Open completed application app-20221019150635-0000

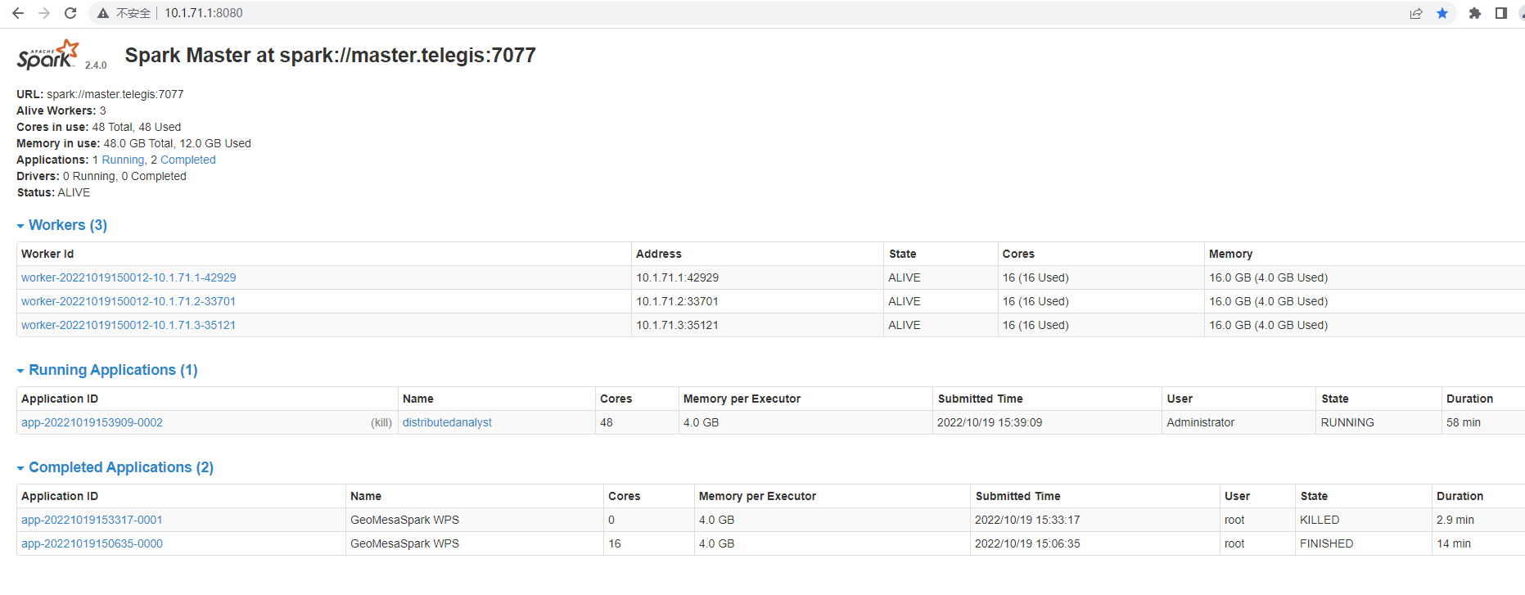pyautogui.click(x=92, y=543)
